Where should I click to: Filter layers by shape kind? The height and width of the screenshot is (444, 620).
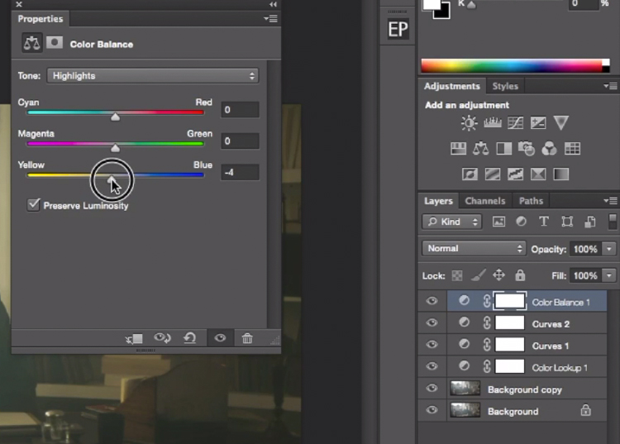click(567, 222)
